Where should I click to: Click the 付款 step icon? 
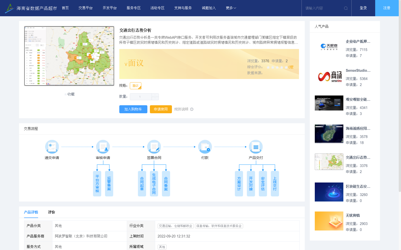pyautogui.click(x=205, y=147)
